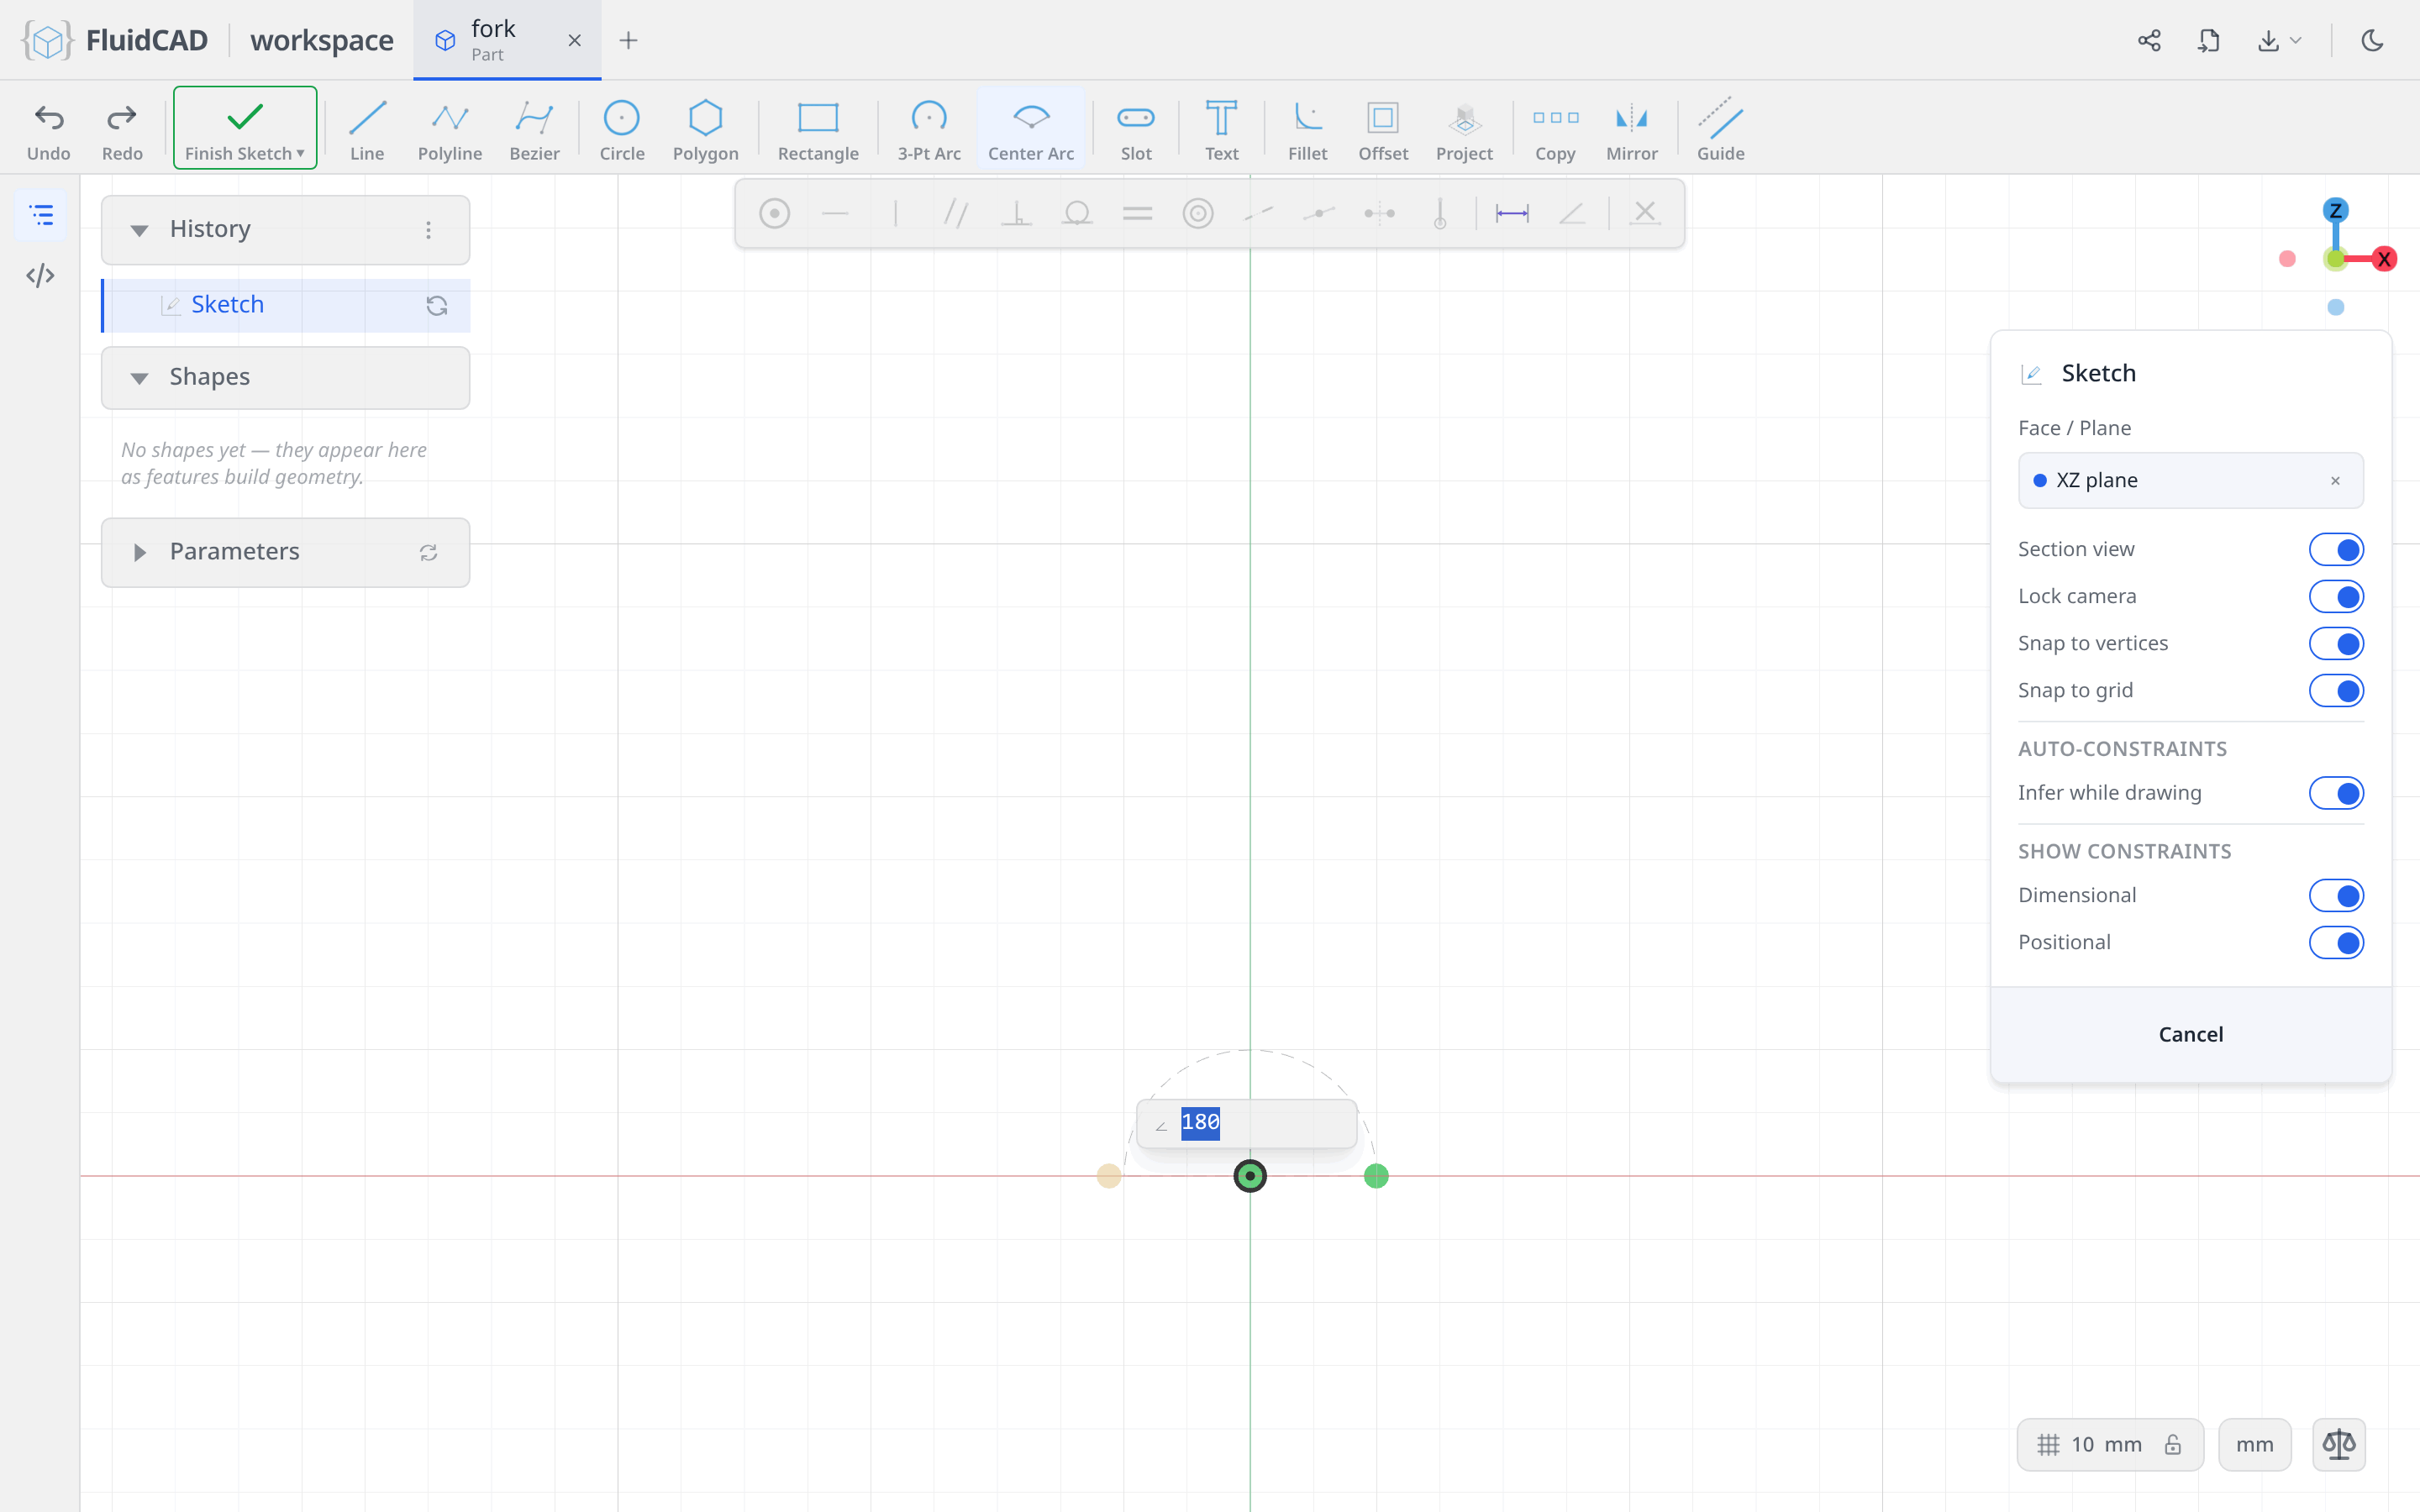Clear the XZ plane selection

pyautogui.click(x=2335, y=481)
